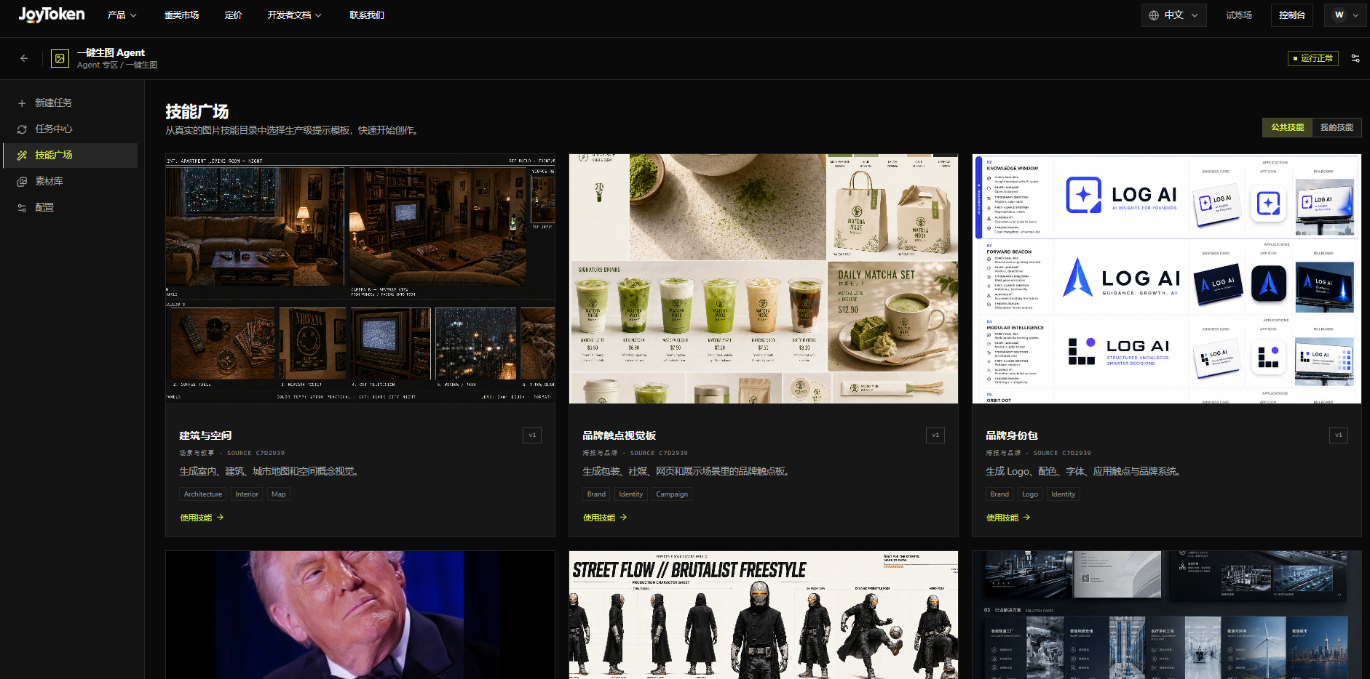Open the 配置 settings icon
Viewport: 1370px width, 679px height.
22,208
